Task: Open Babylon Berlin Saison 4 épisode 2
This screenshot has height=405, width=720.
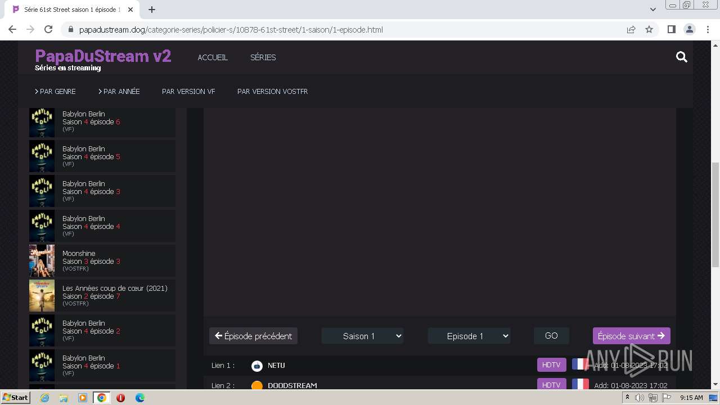Action: coord(102,331)
